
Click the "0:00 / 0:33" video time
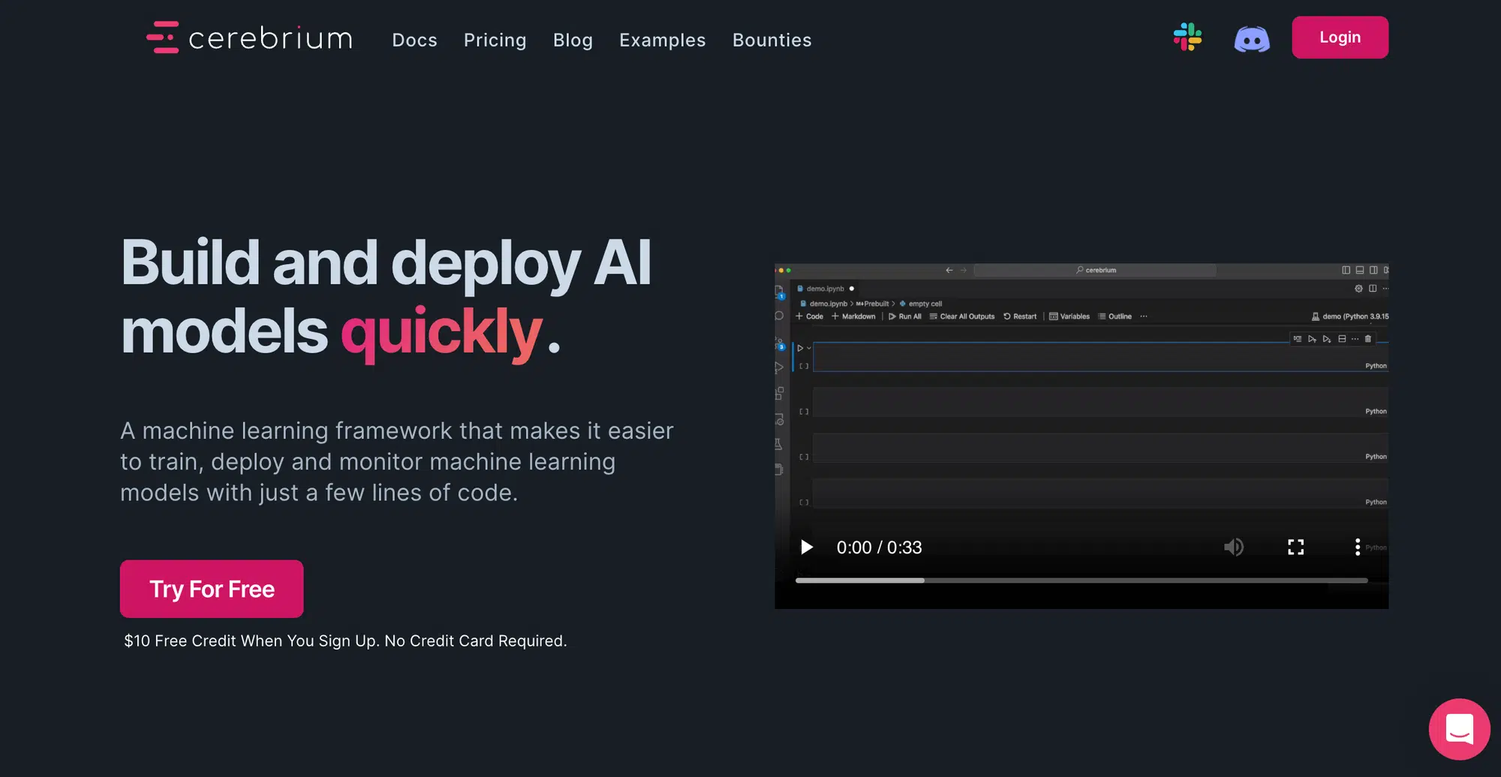pyautogui.click(x=879, y=547)
